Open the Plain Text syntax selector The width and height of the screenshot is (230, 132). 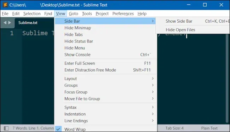[x=209, y=128]
